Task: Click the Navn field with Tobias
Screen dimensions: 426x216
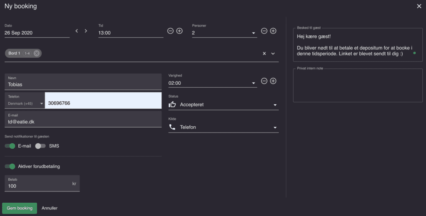Action: click(x=83, y=82)
